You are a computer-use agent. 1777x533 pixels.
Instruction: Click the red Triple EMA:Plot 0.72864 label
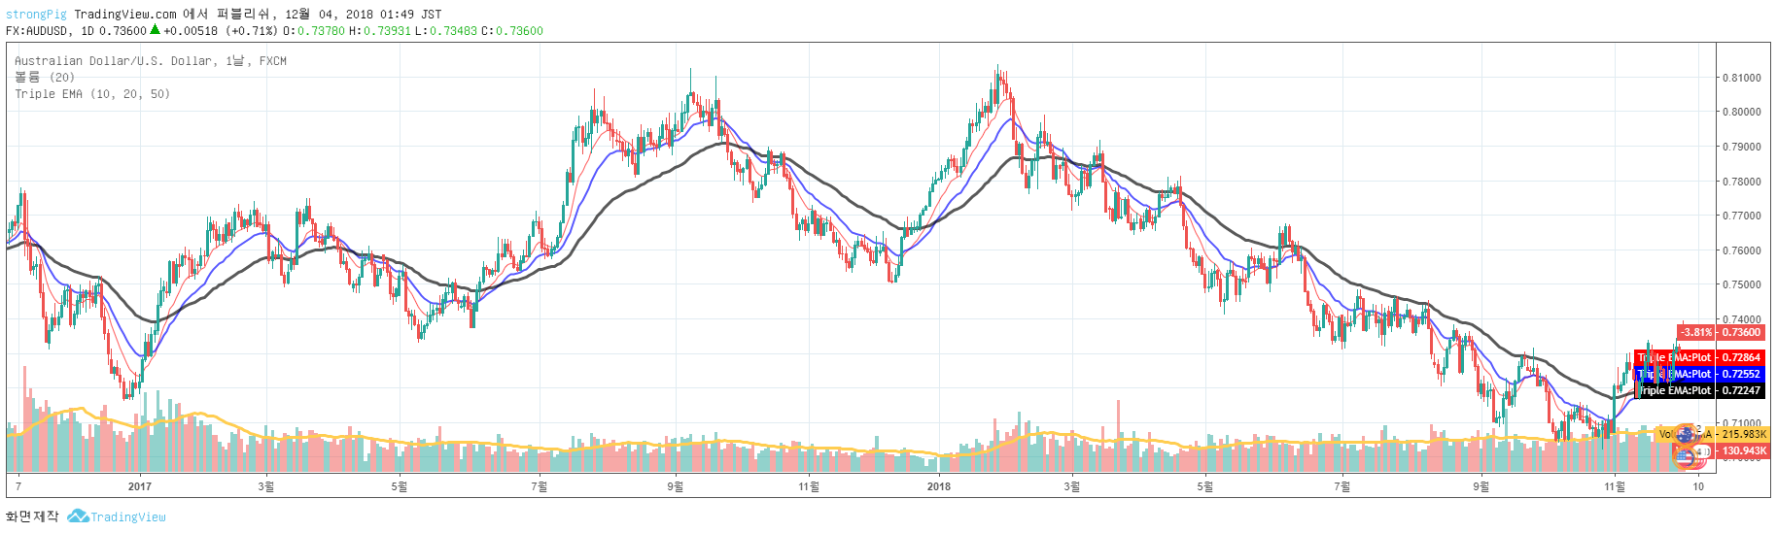click(x=1700, y=358)
